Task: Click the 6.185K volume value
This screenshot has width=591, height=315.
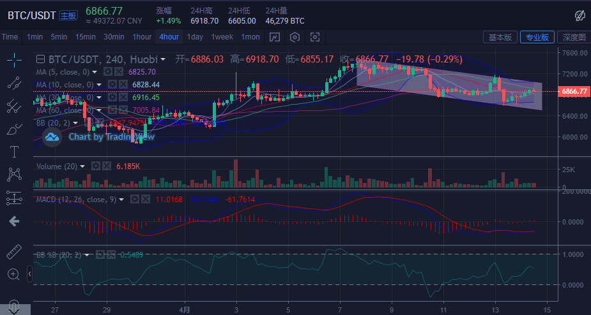Action: [128, 166]
